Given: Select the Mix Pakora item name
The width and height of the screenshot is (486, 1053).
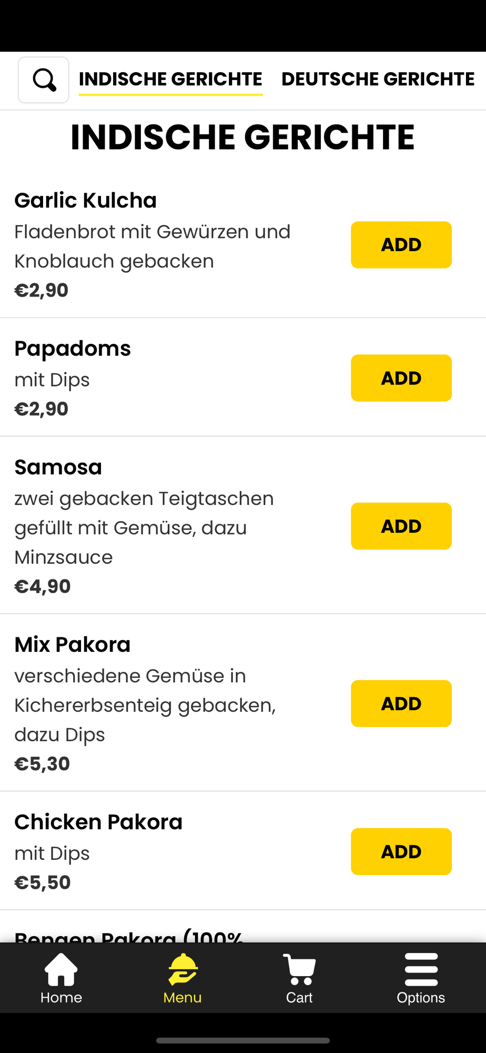Looking at the screenshot, I should 72,644.
